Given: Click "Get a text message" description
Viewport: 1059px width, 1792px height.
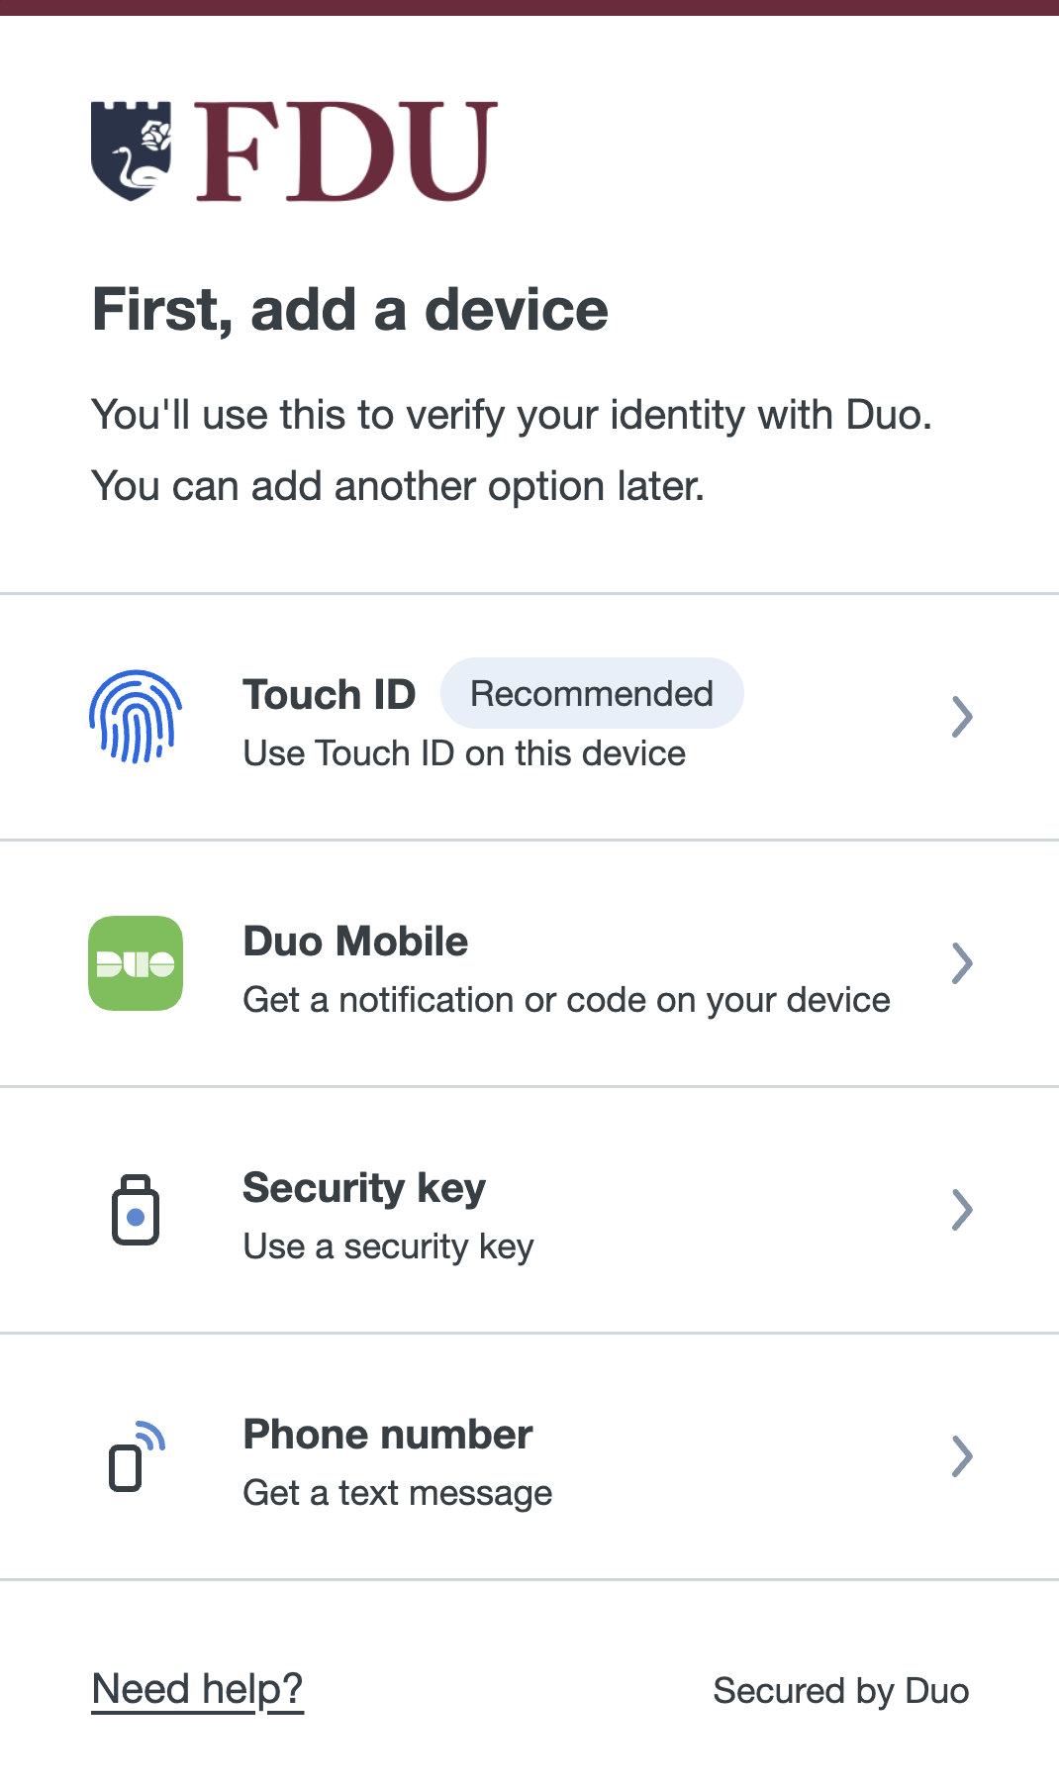Looking at the screenshot, I should pyautogui.click(x=398, y=1492).
